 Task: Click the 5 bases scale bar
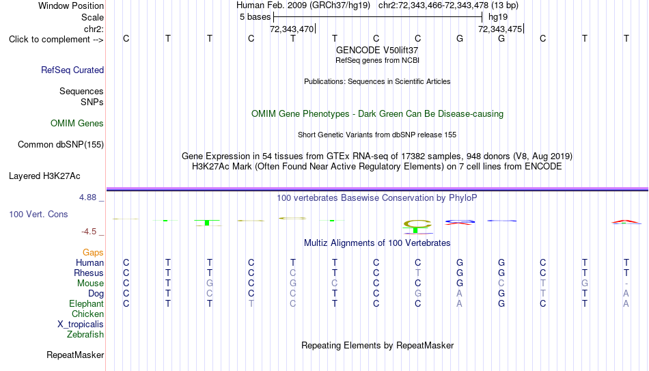(378, 17)
